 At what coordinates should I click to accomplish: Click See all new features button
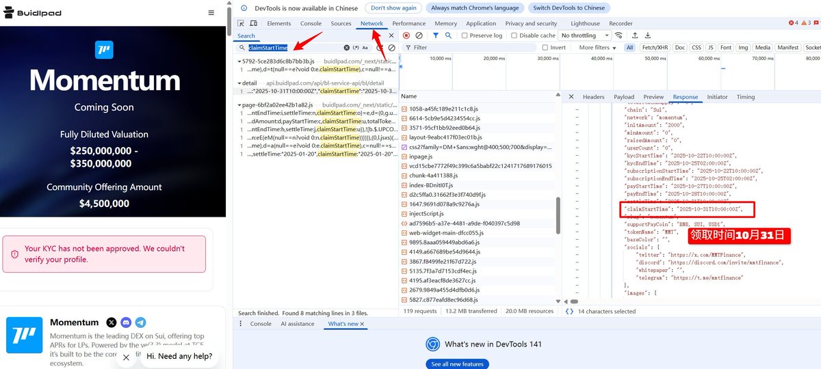pyautogui.click(x=457, y=364)
